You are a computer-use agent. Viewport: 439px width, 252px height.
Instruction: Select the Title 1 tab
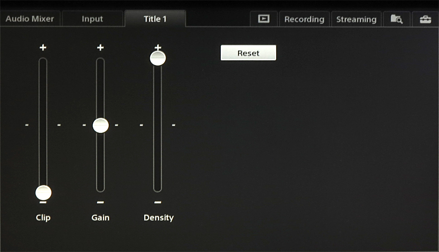point(155,19)
